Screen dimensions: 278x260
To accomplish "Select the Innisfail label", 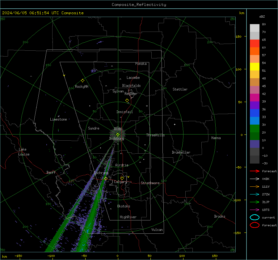I will pyautogui.click(x=124, y=112).
